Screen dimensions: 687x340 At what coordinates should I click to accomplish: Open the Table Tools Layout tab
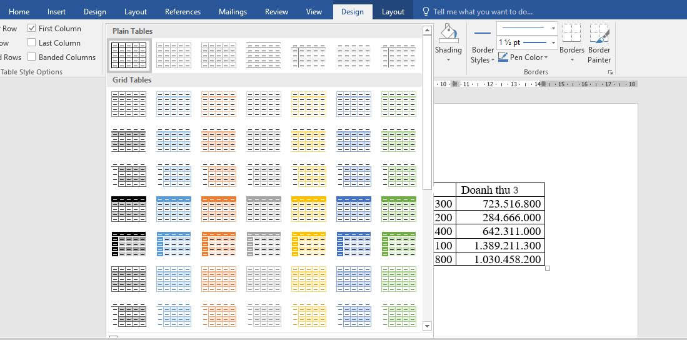point(393,12)
